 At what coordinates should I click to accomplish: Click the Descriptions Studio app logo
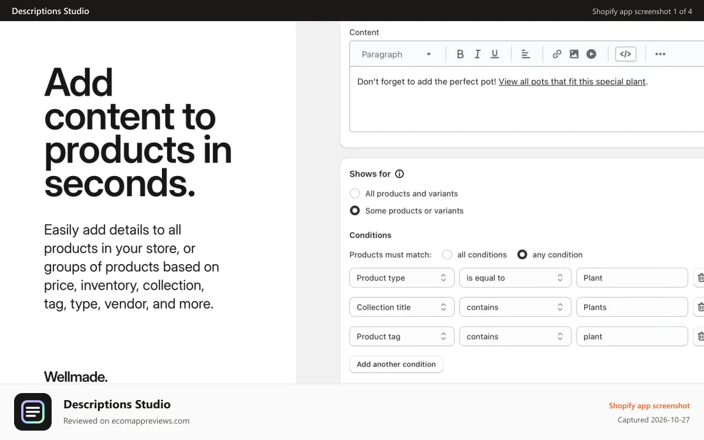click(33, 412)
